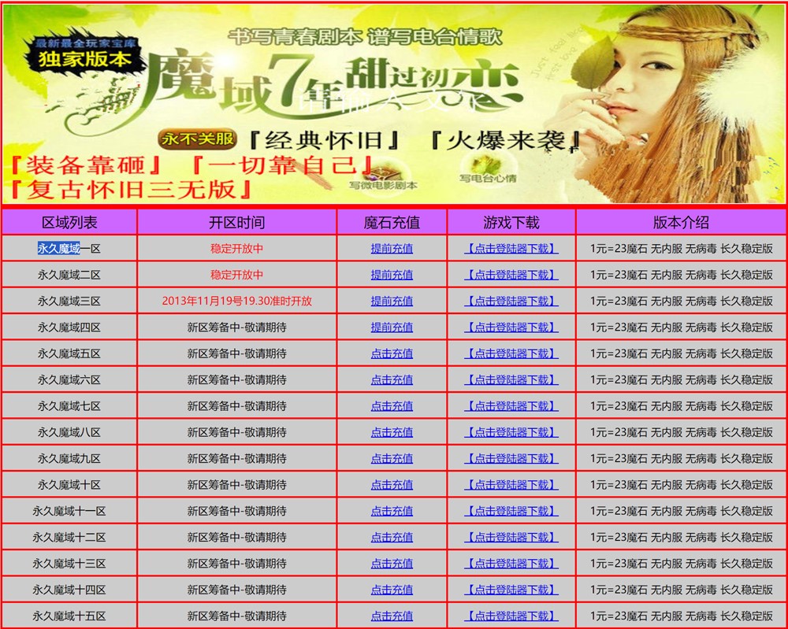The image size is (788, 629).
Task: Click the 写电台心情 leaf icon in the banner
Action: pyautogui.click(x=487, y=166)
